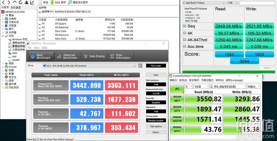
Task: Click TxBENCH Start button
Action: point(156,75)
